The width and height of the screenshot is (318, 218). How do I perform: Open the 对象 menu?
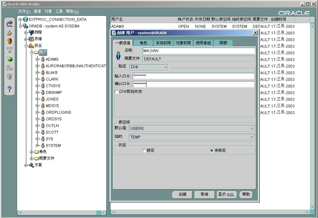48,11
